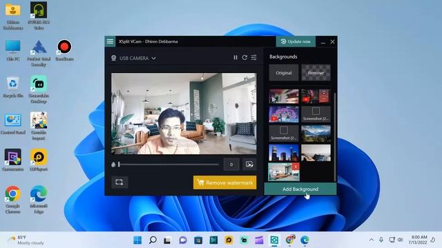Screen dimensions: 442x248
Task: Open the XSplit VCam hamburger menu
Action: 110,41
